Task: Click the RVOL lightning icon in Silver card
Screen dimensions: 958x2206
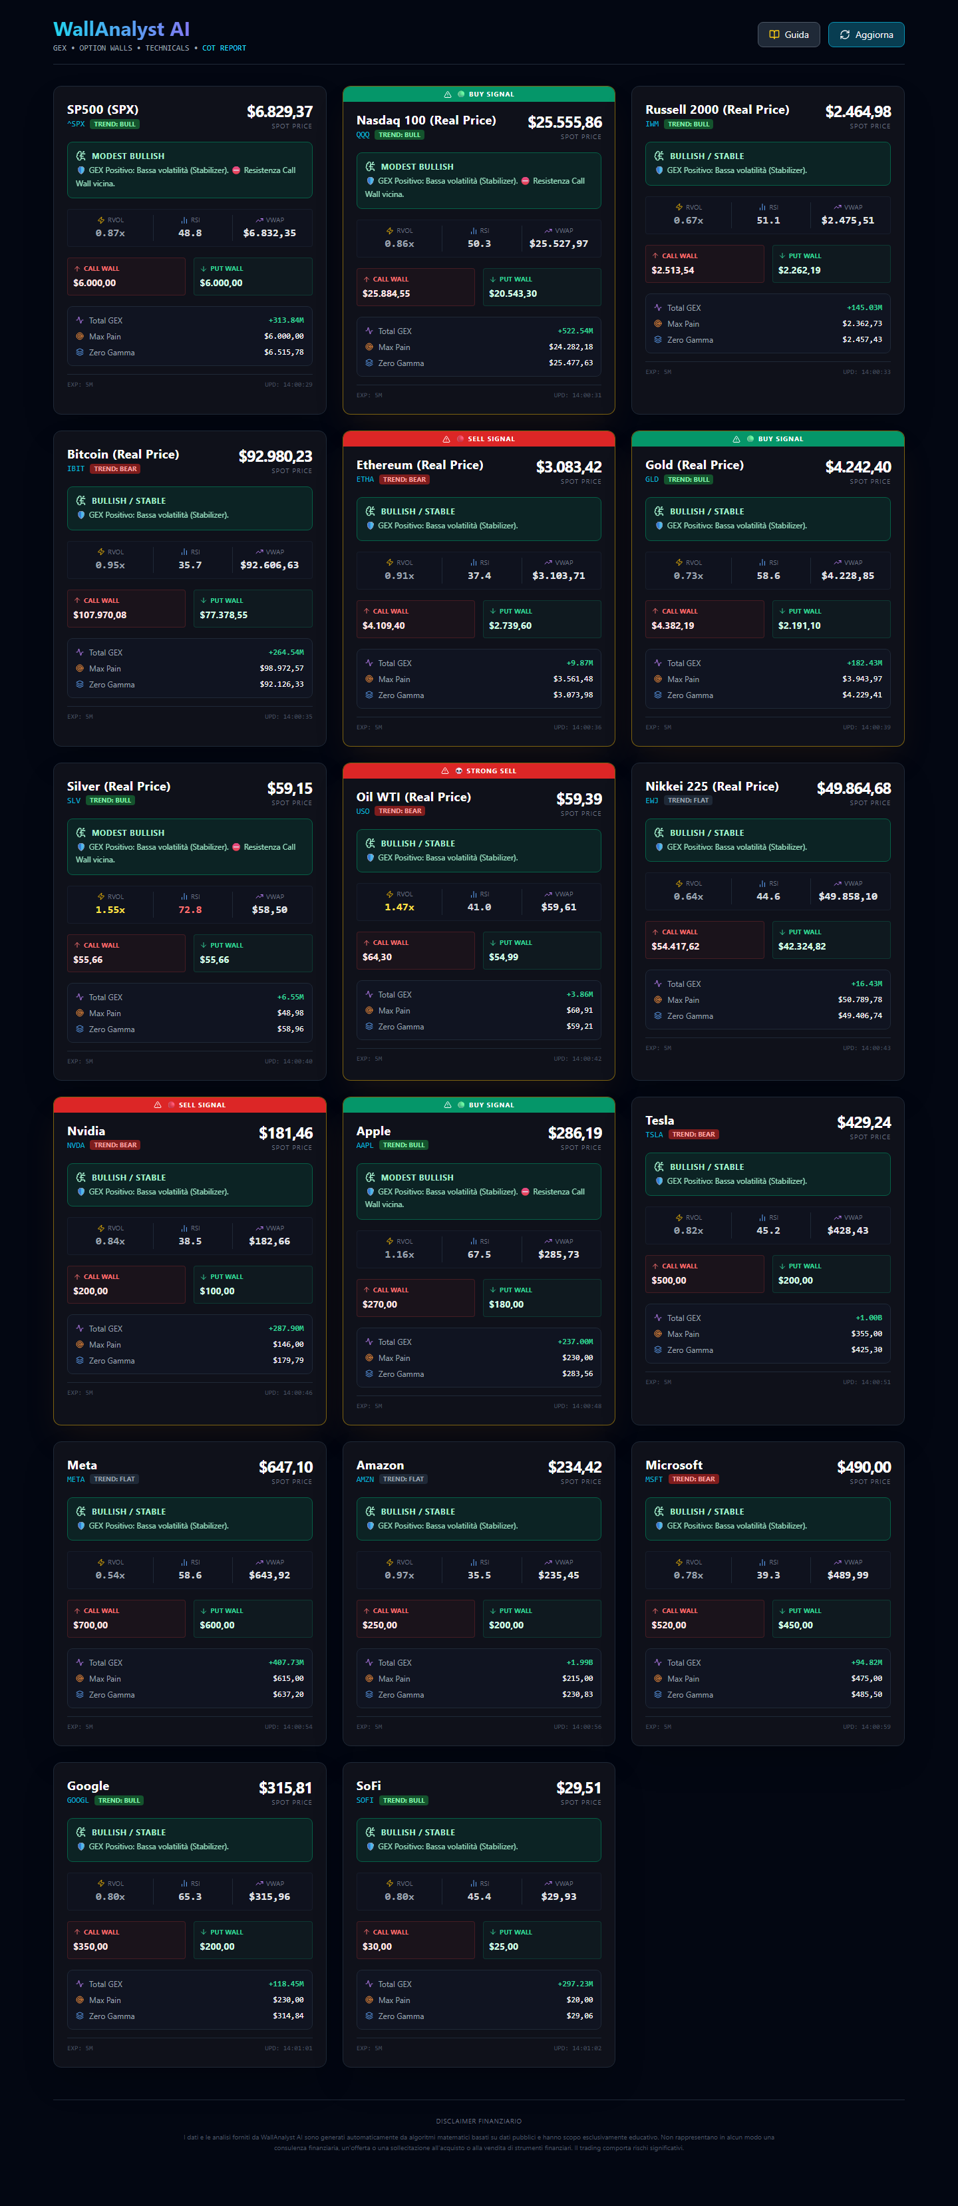Action: (101, 896)
